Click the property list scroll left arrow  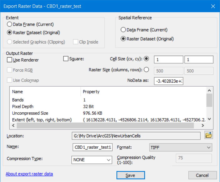coord(13,125)
